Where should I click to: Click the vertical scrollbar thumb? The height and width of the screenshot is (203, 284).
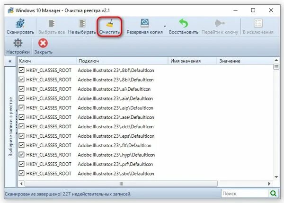point(276,67)
